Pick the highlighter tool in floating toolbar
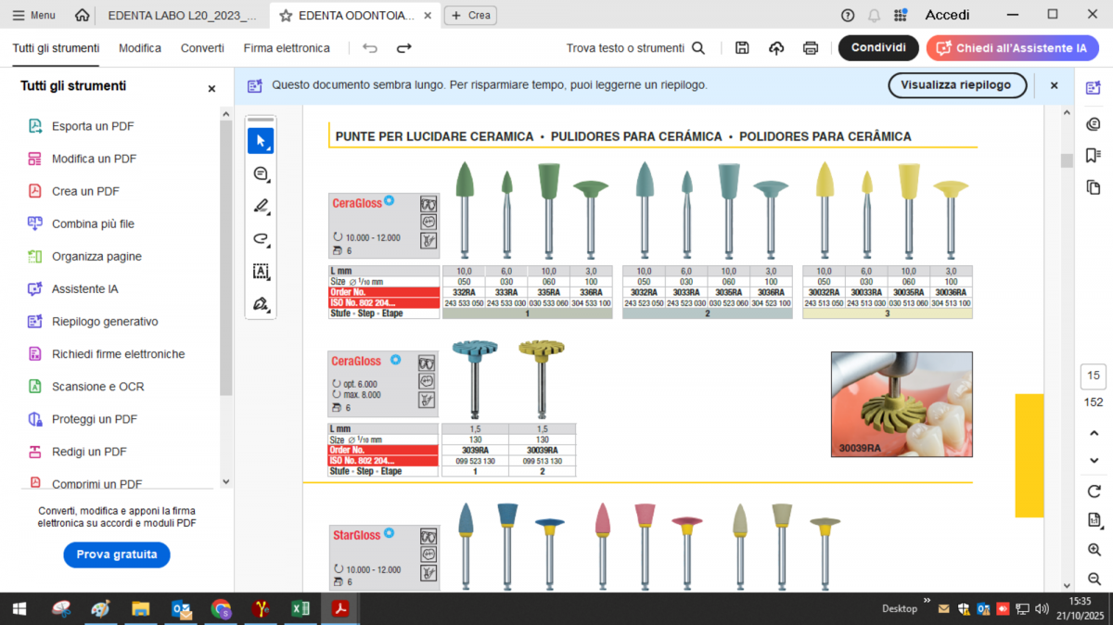This screenshot has height=625, width=1113. [261, 207]
